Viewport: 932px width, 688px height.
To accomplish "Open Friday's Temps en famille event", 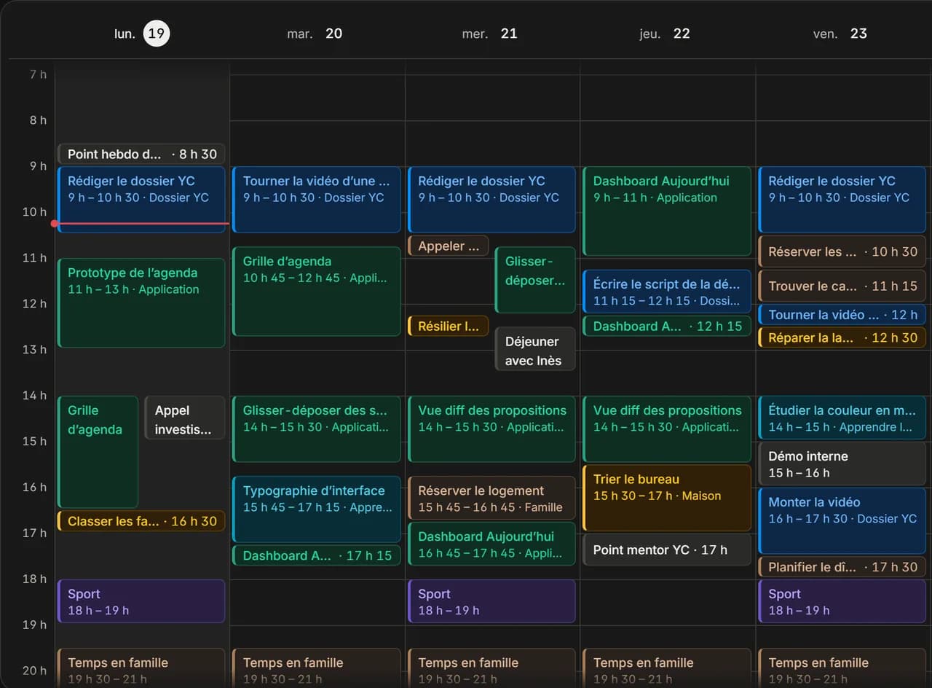I will coord(842,668).
